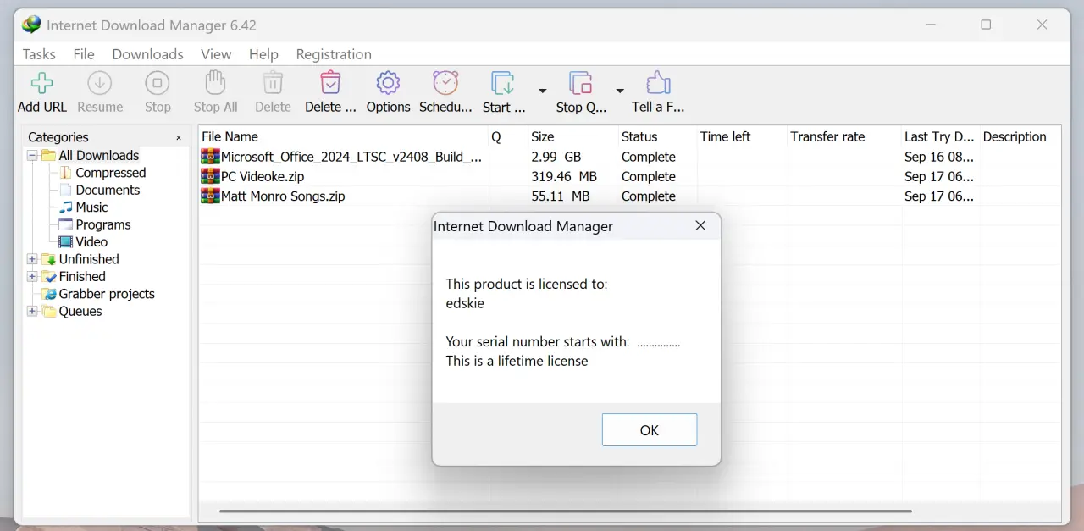This screenshot has height=531, width=1084.
Task: Open the Scheduler clock icon
Action: pyautogui.click(x=445, y=83)
